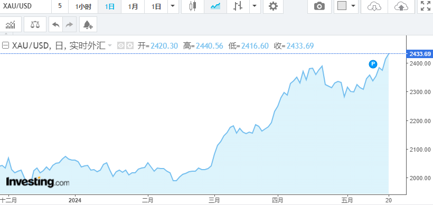Image resolution: width=433 pixels, height=205 pixels.
Task: Open the indicators chart icon
Action: tap(10, 25)
